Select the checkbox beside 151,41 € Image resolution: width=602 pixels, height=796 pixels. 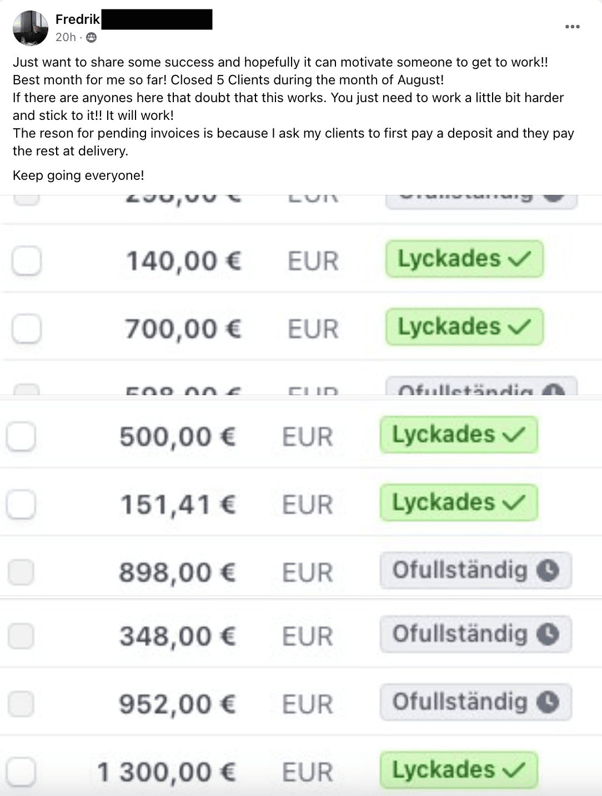pos(21,505)
